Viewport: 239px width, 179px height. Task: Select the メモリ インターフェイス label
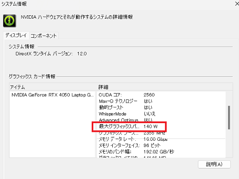click(x=119, y=145)
